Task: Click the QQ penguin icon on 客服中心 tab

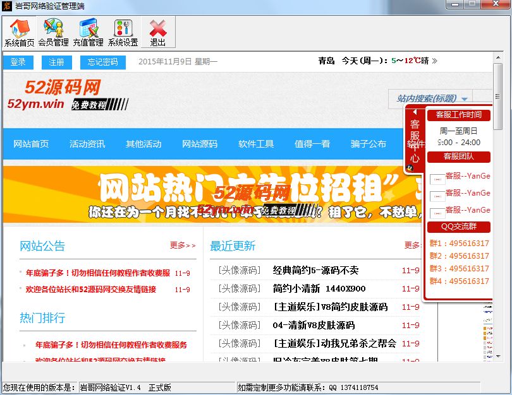Action: (x=410, y=168)
